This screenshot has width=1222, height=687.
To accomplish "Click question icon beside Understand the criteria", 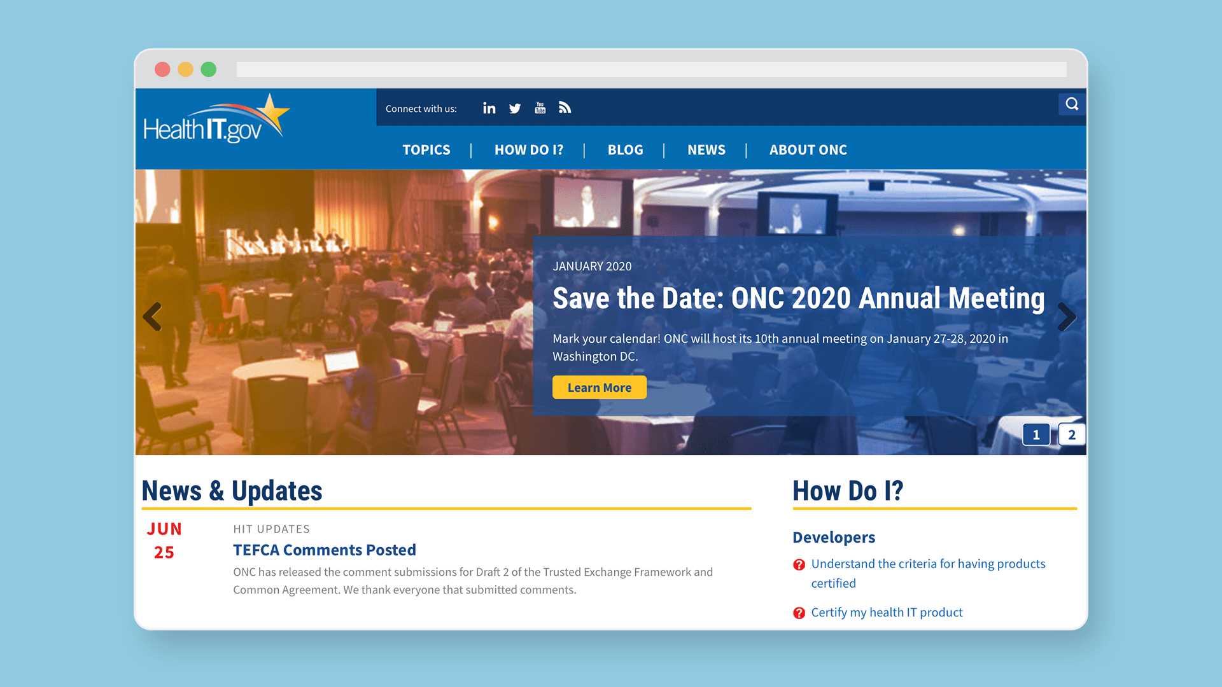I will click(799, 564).
